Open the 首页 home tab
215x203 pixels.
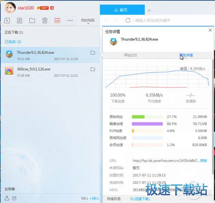coord(122,10)
